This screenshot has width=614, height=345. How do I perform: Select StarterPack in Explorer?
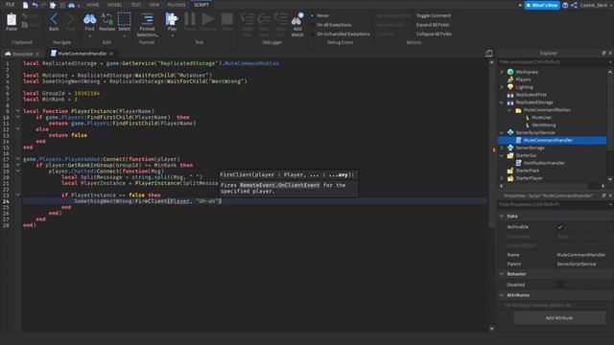(528, 171)
